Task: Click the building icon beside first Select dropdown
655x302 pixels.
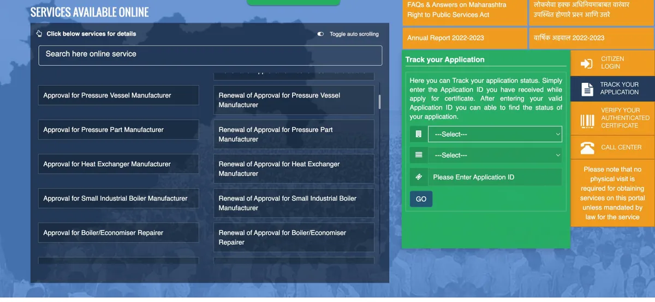Action: 419,134
